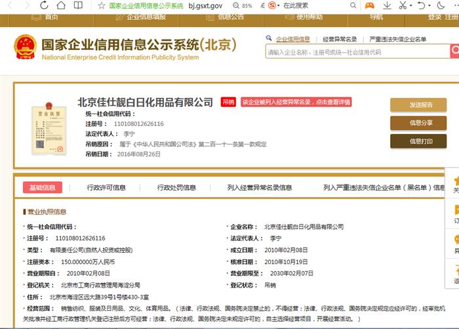Viewport: 459px width, 329px height.
Task: Click the address bar search magnifier
Action: pyautogui.click(x=353, y=5)
